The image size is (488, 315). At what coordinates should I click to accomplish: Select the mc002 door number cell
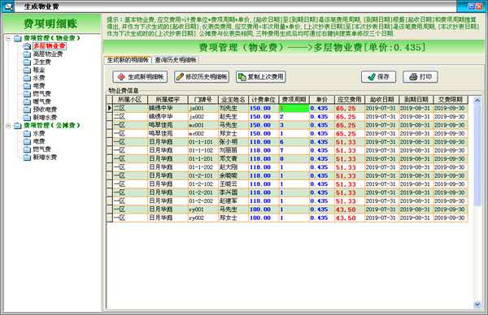203,134
